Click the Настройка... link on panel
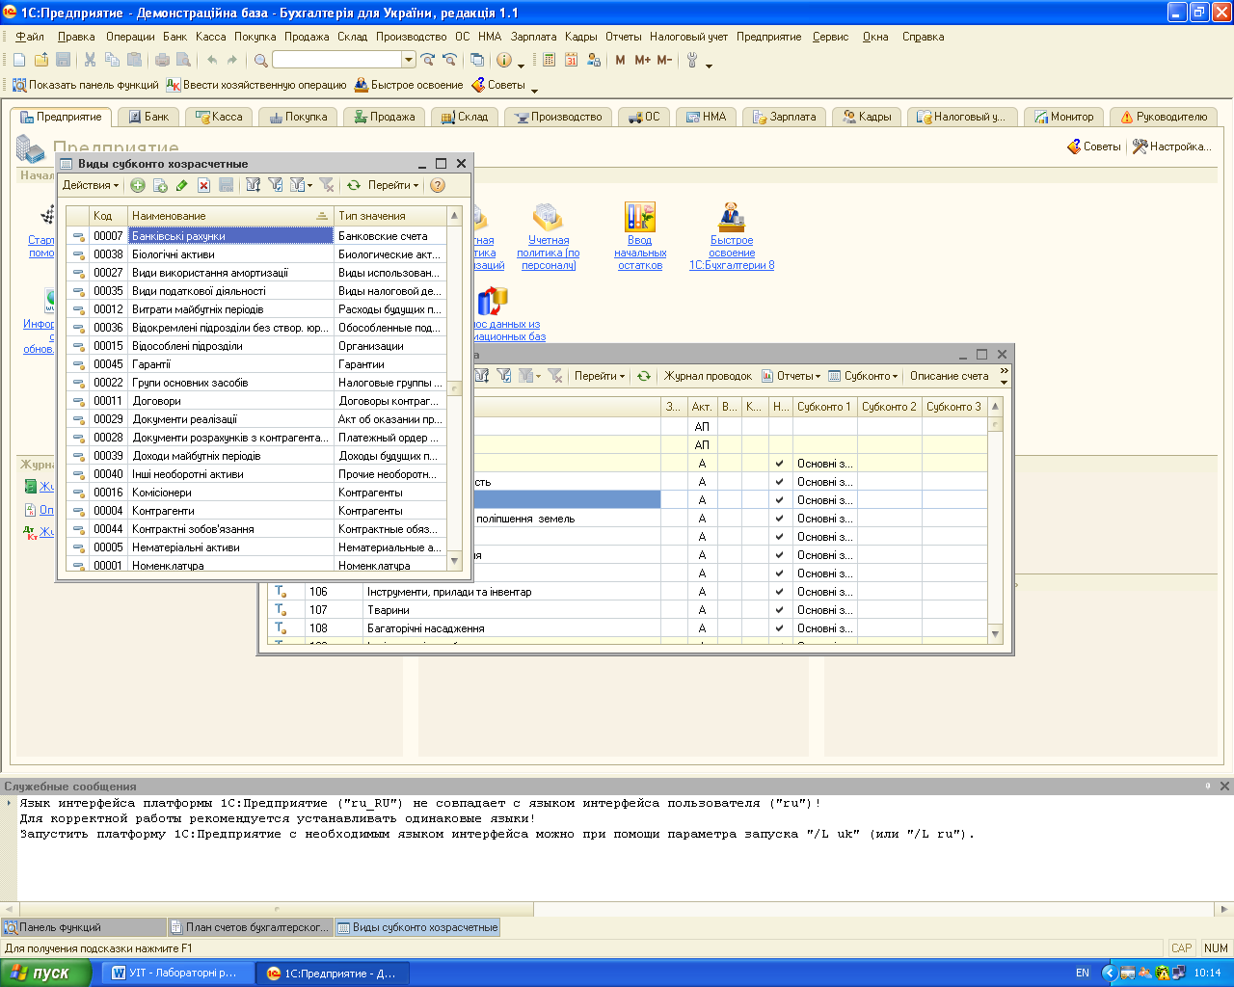 [1171, 147]
